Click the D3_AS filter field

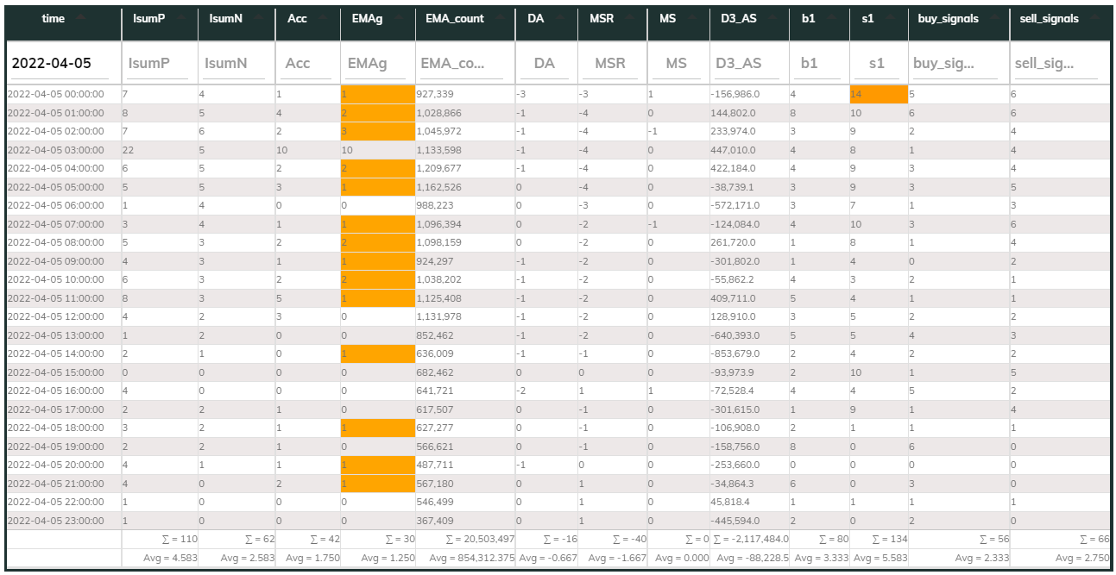pos(747,63)
